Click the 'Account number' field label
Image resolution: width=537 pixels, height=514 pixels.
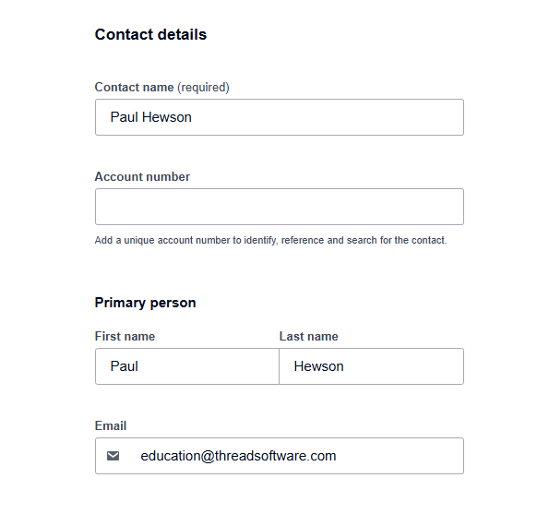pyautogui.click(x=142, y=176)
